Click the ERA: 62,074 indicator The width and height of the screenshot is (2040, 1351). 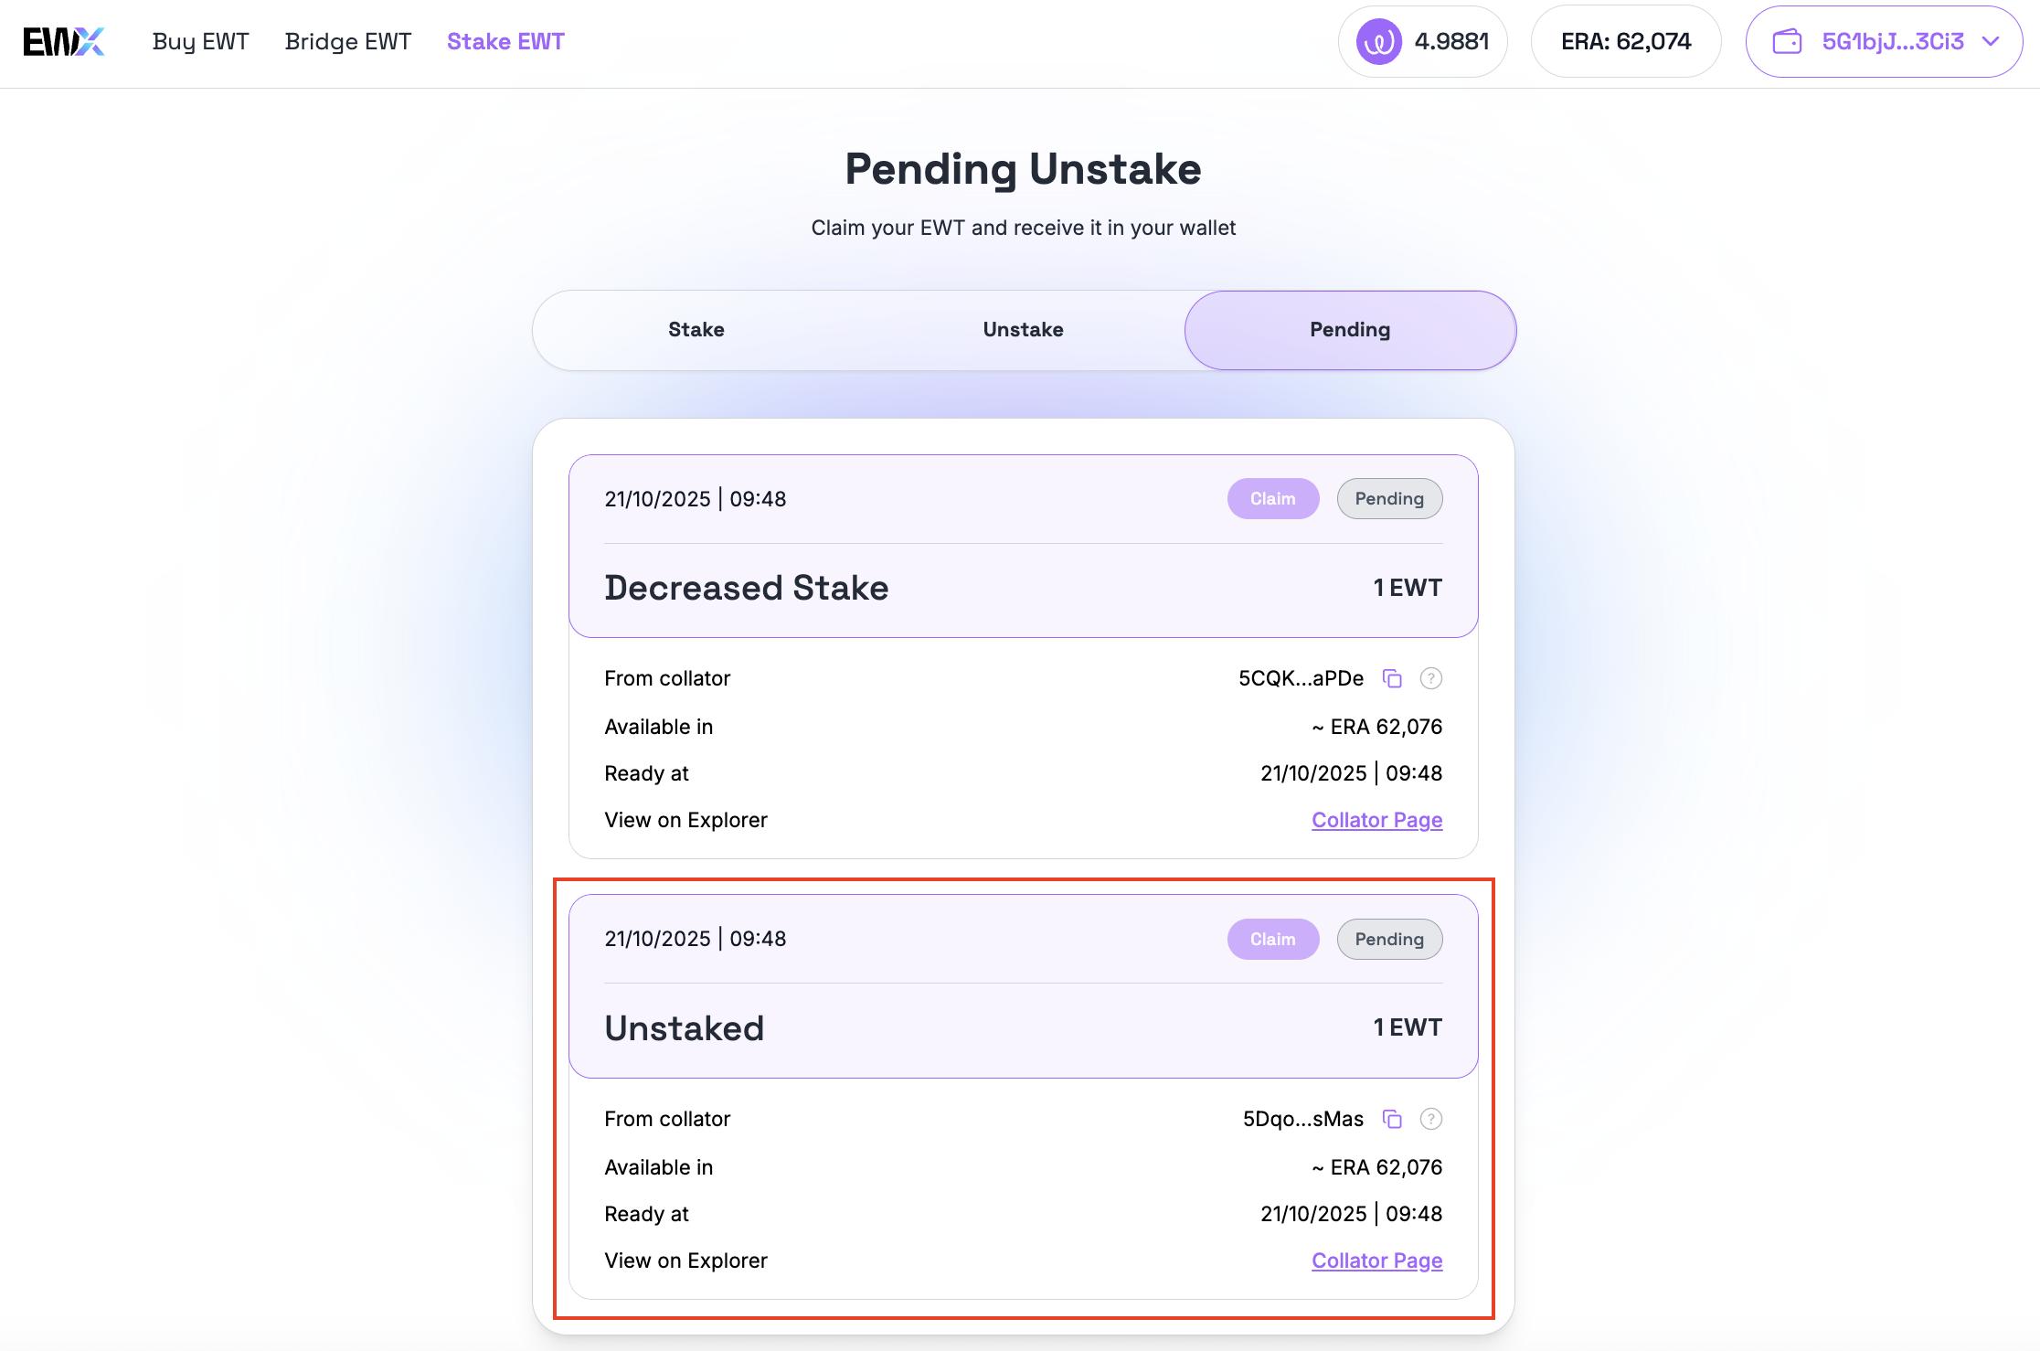click(x=1625, y=42)
